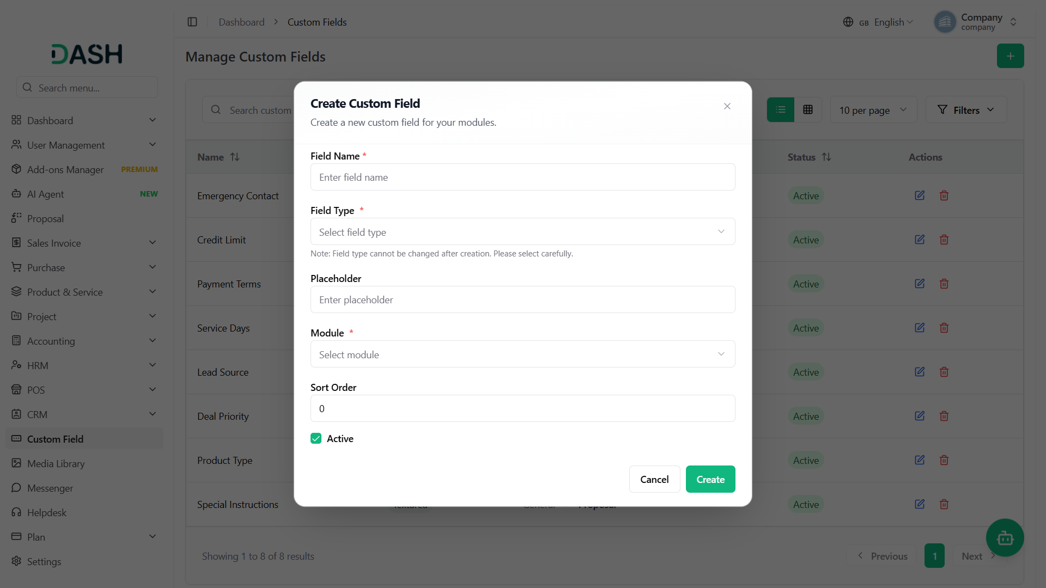Viewport: 1046px width, 588px height.
Task: Click the Next pagination button
Action: pyautogui.click(x=978, y=556)
